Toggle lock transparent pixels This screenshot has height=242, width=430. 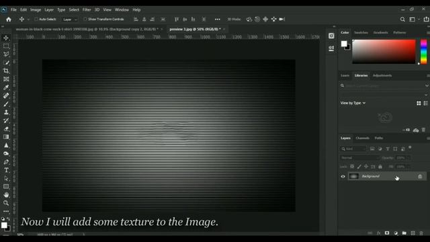[352, 167]
